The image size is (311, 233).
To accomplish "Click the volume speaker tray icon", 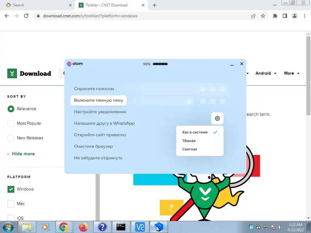I will (x=280, y=227).
